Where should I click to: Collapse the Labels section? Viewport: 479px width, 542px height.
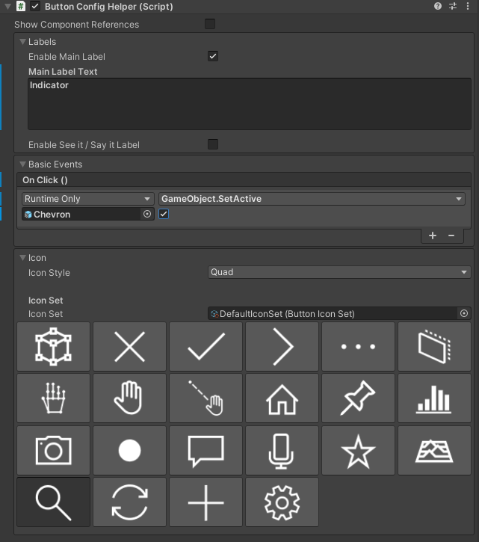coord(23,41)
